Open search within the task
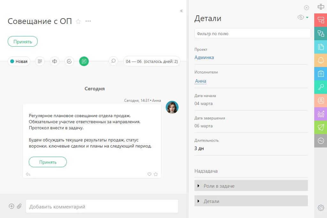327x218 pixels. pos(113,61)
